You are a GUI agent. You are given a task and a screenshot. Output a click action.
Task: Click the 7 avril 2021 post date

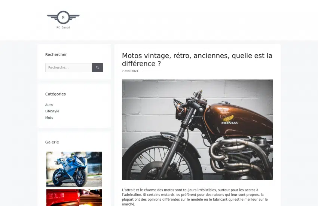130,71
